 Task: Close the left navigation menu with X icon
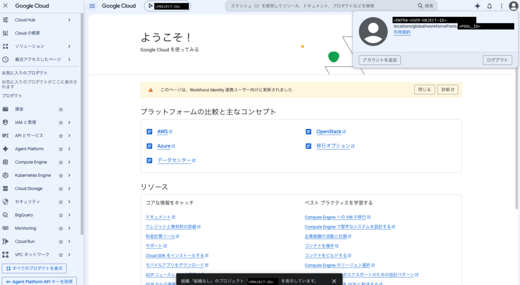pyautogui.click(x=6, y=6)
